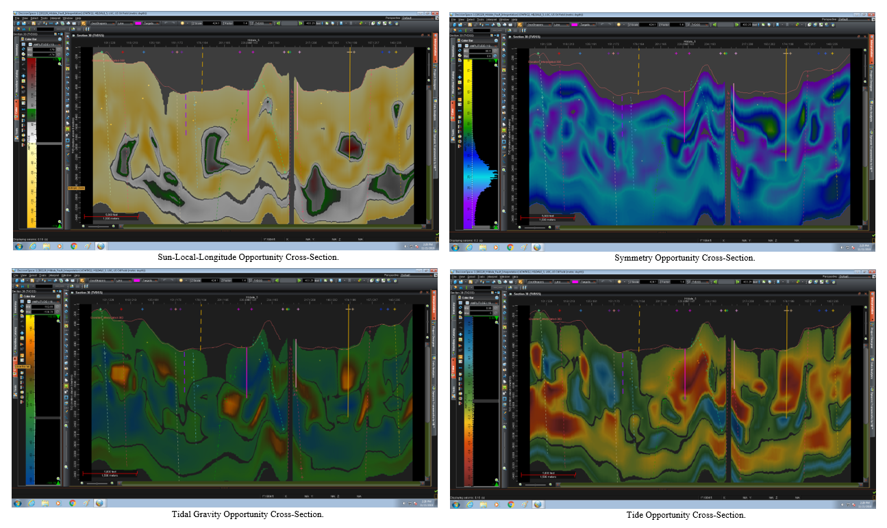
Task: Expand TVDSS domain dropdown in Sun-Local-Longitude window
Action: coord(263,23)
